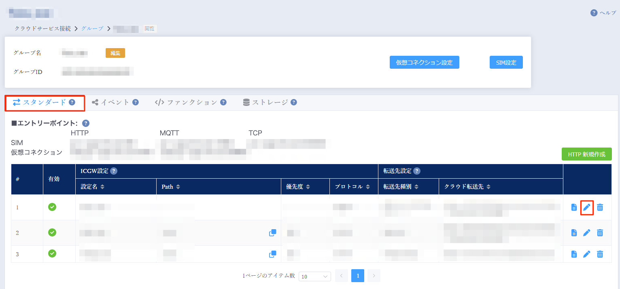Screen dimensions: 620x289
Task: Open the items-per-page dropdown
Action: click(x=314, y=276)
